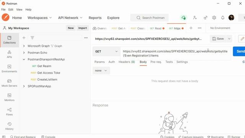Expand the Microsoft Graph collection

pos(24,46)
